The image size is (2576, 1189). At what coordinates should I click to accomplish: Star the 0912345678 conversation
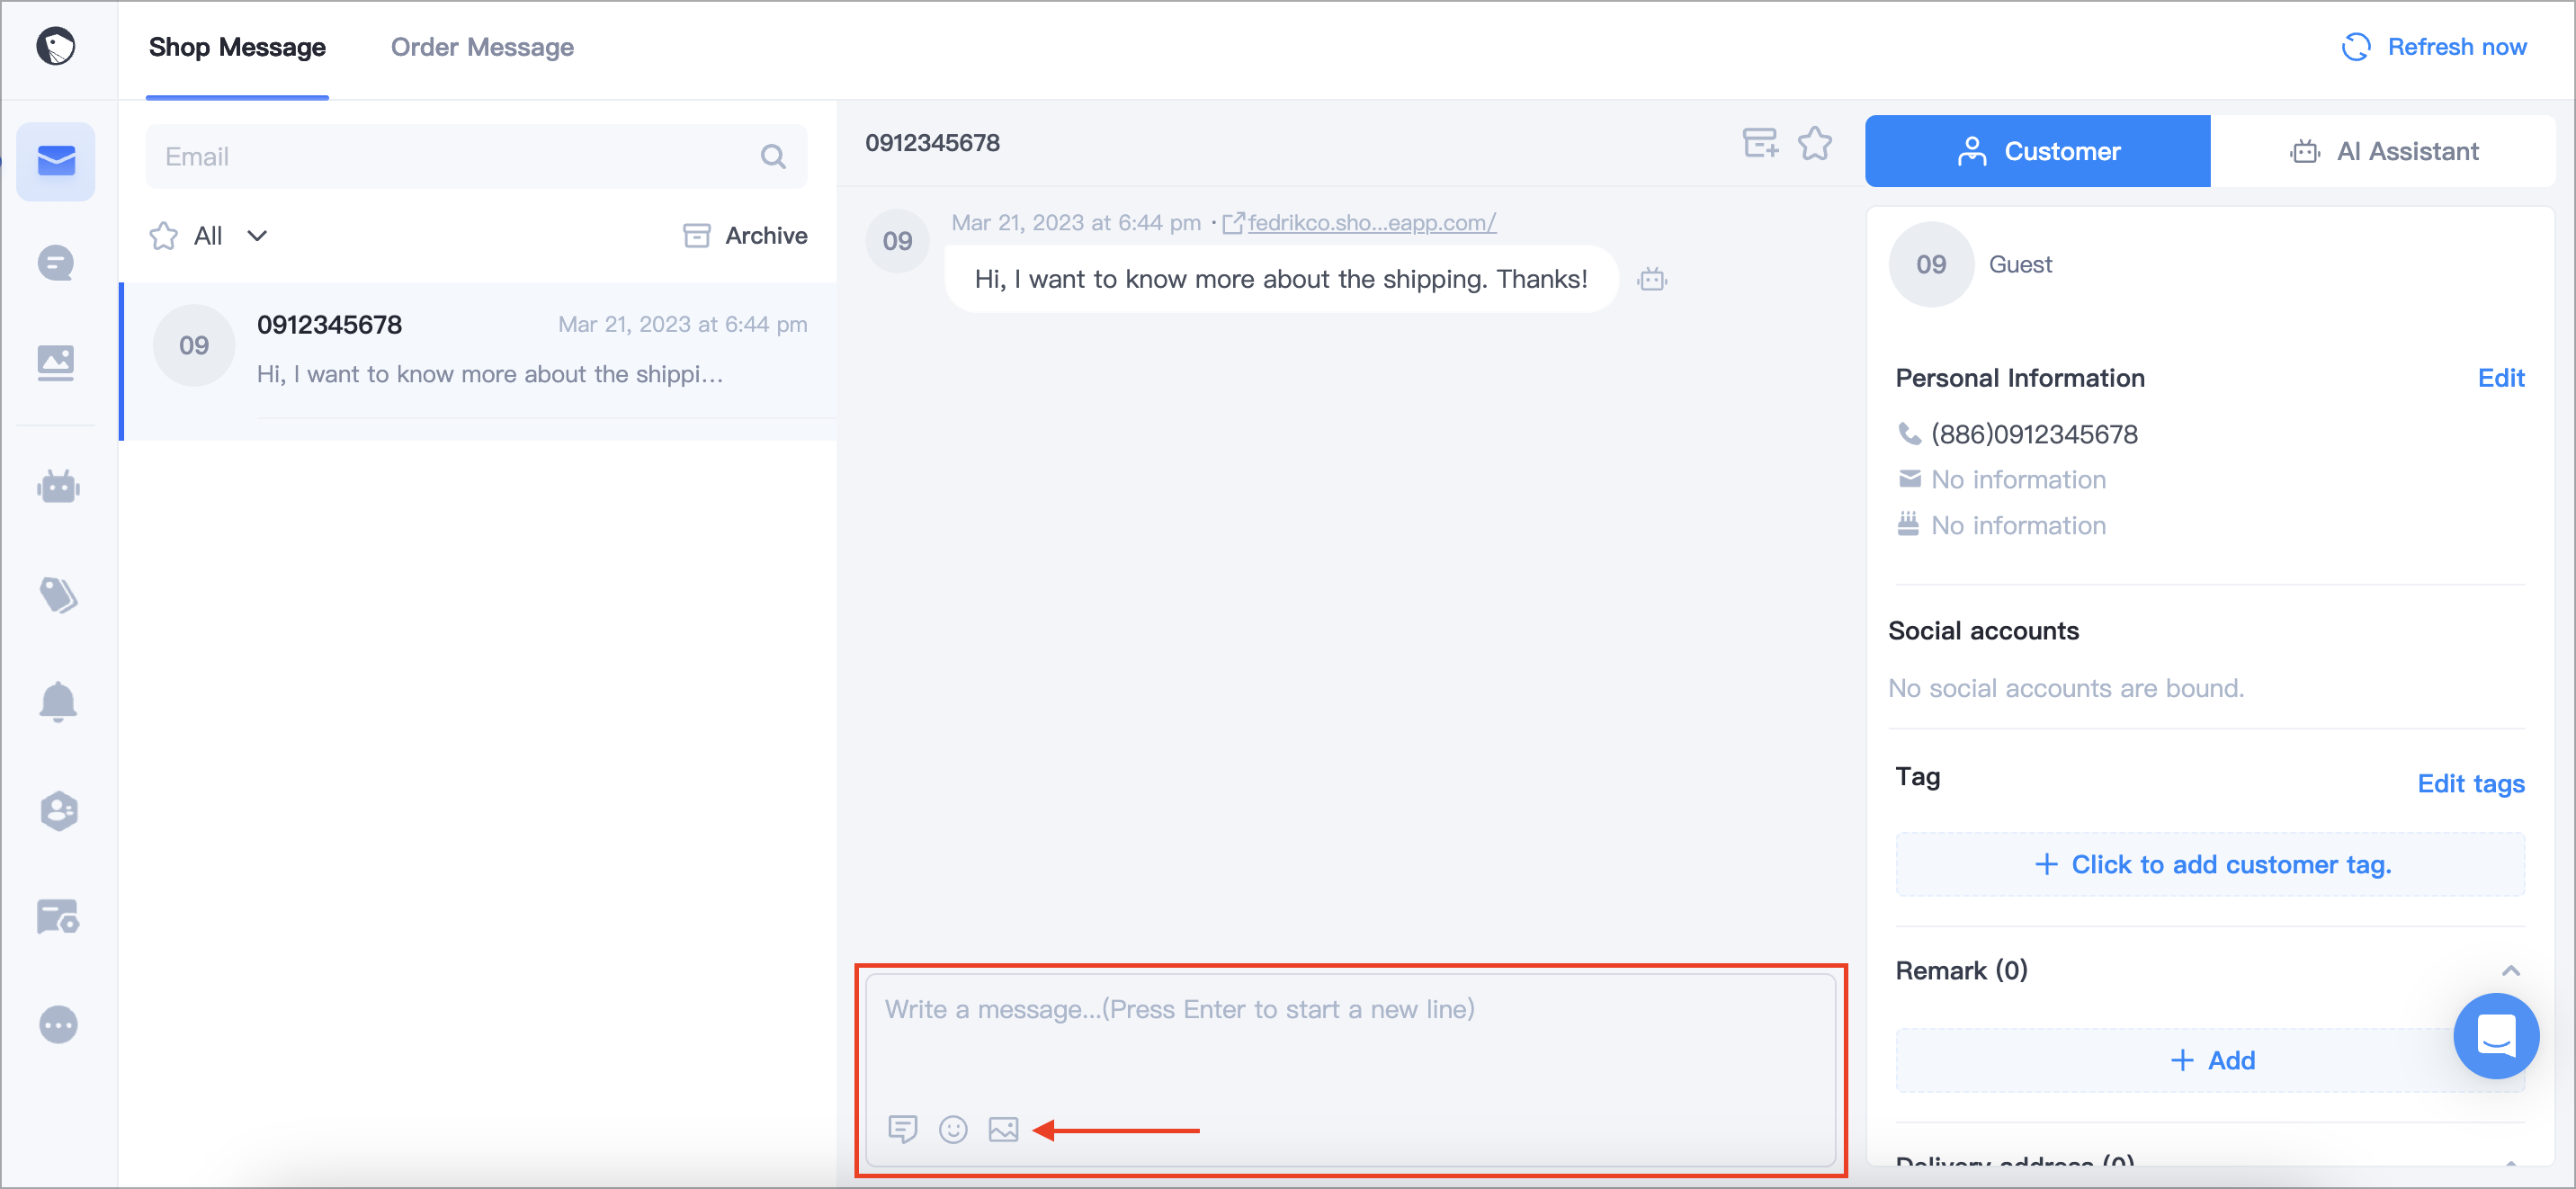click(x=1815, y=143)
